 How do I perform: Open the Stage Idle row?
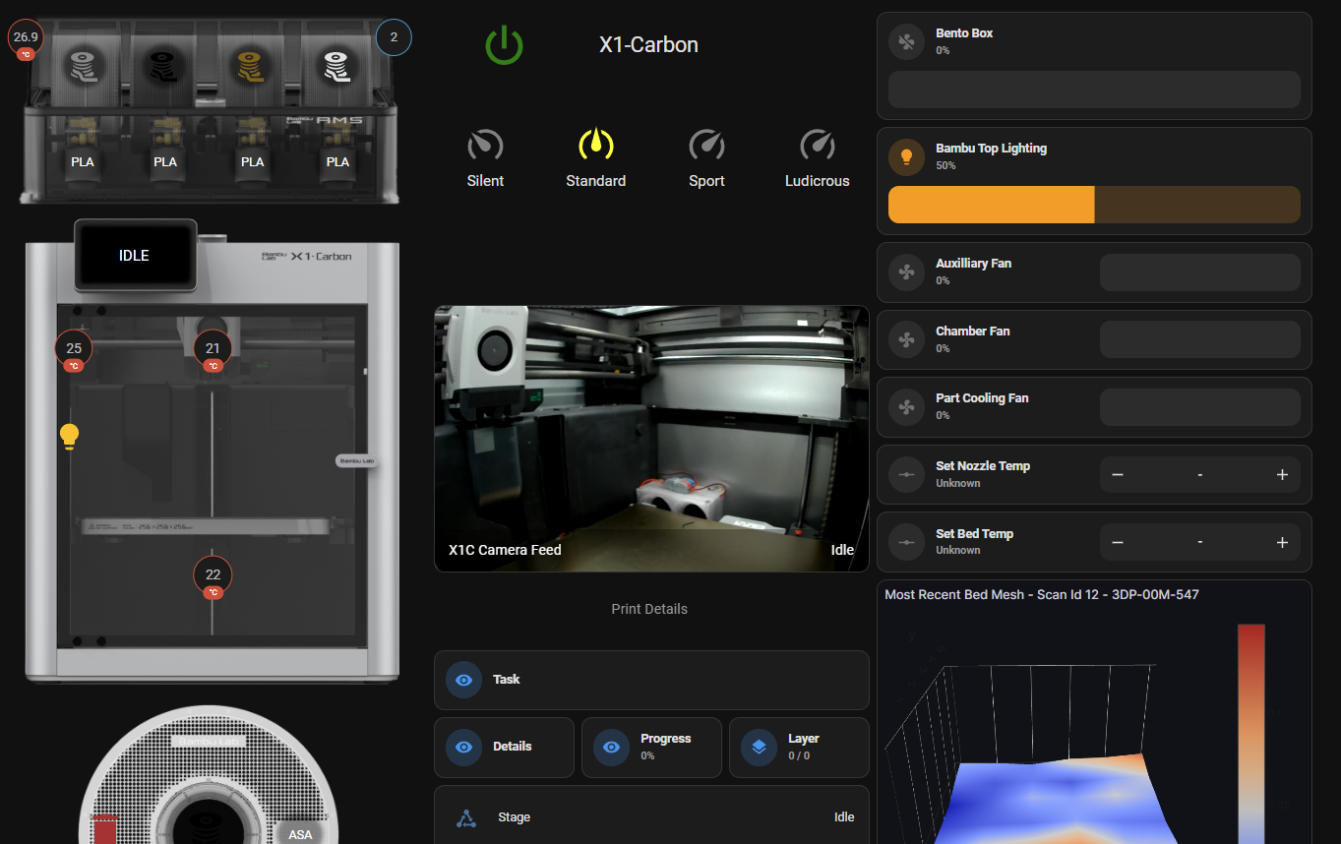651,816
